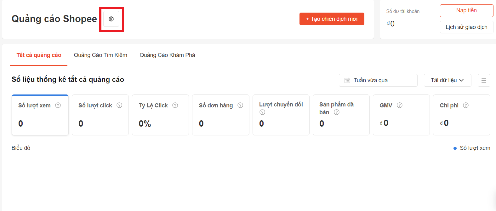The image size is (496, 211).
Task: Click the help icon under Lượt chuyển đổi
Action: click(262, 112)
